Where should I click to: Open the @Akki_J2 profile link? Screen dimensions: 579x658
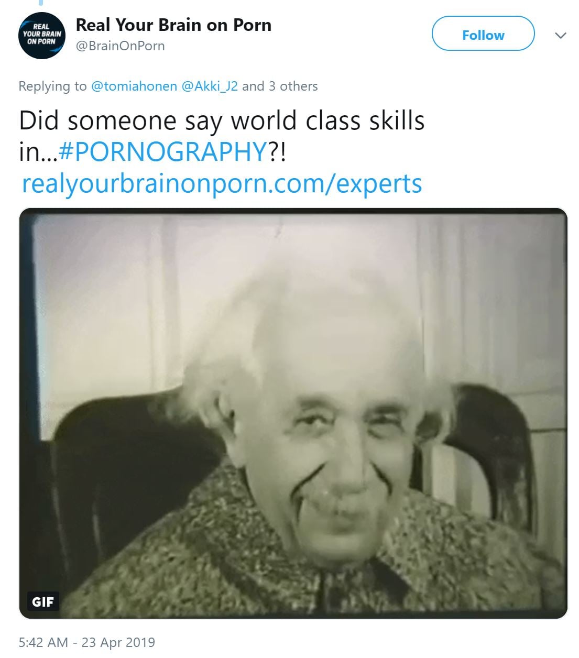(x=210, y=86)
